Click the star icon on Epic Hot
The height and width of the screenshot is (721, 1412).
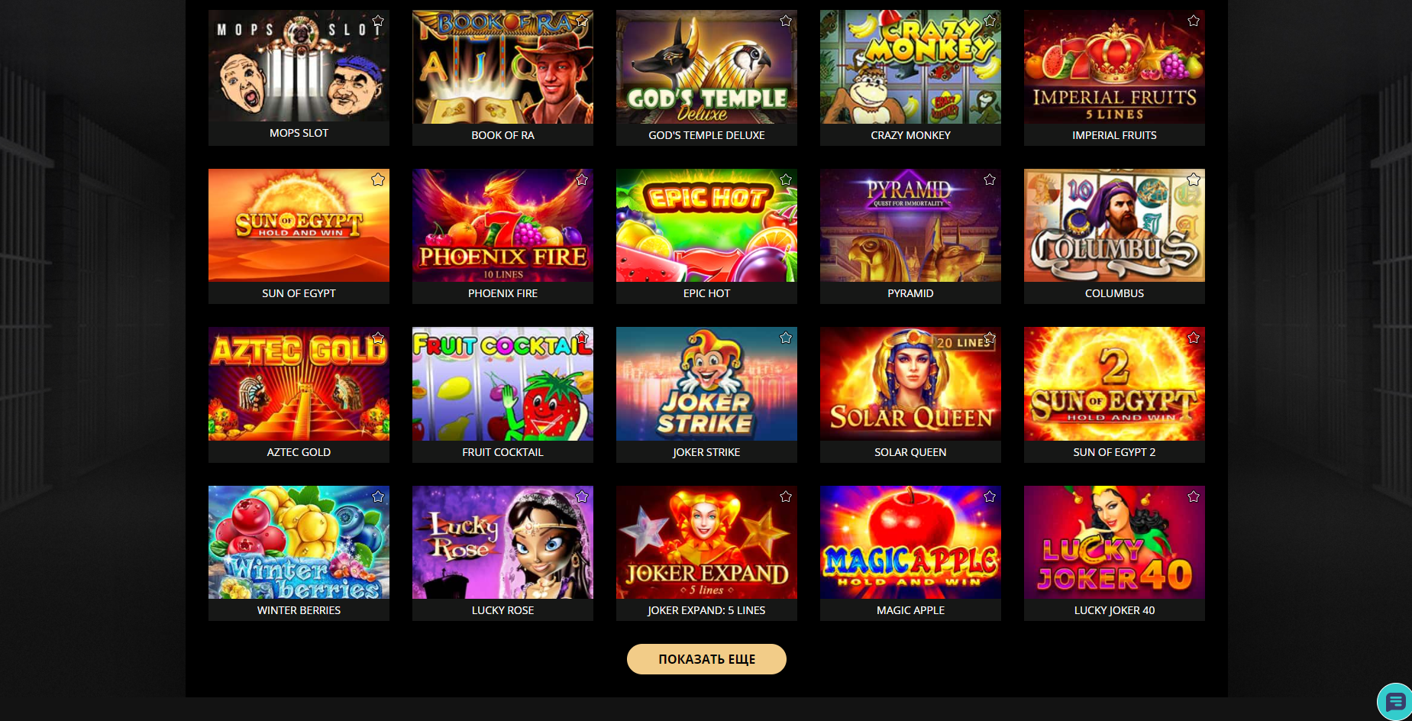[x=786, y=179]
